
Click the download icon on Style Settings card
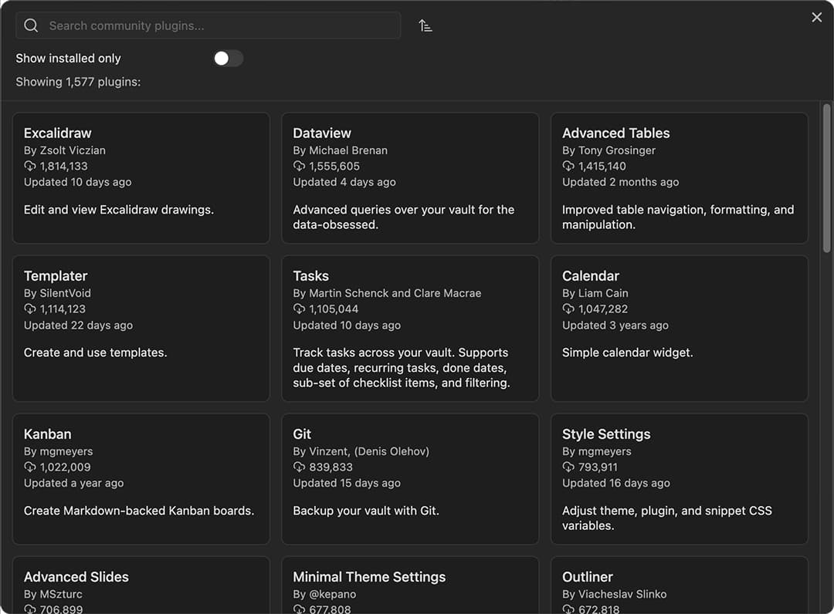click(x=568, y=467)
